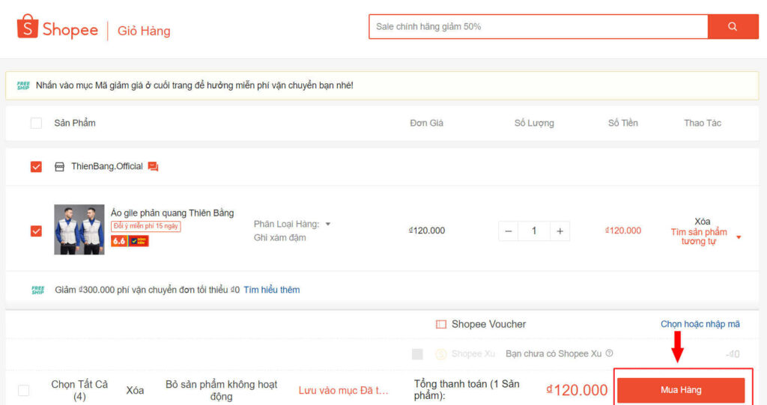Uncheck the ThienBang.Official shop checkbox
767x405 pixels.
point(36,166)
